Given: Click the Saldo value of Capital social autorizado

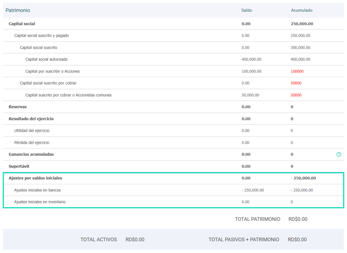Looking at the screenshot, I should [251, 60].
